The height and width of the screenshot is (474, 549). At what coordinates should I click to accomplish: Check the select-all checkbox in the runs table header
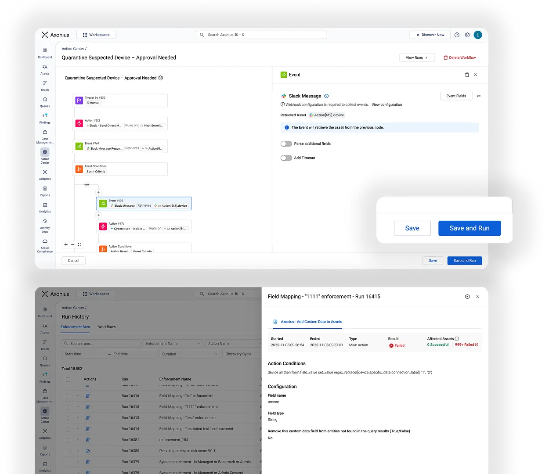pos(68,379)
